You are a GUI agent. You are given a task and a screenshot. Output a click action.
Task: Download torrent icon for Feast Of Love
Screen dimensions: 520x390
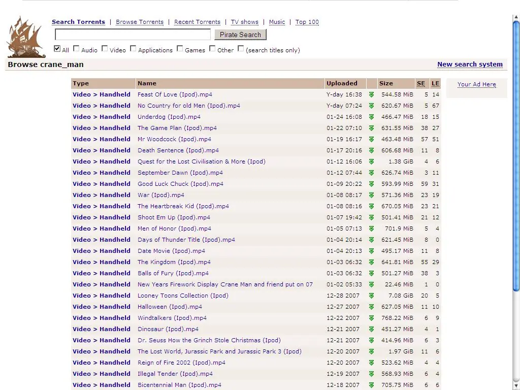[371, 95]
